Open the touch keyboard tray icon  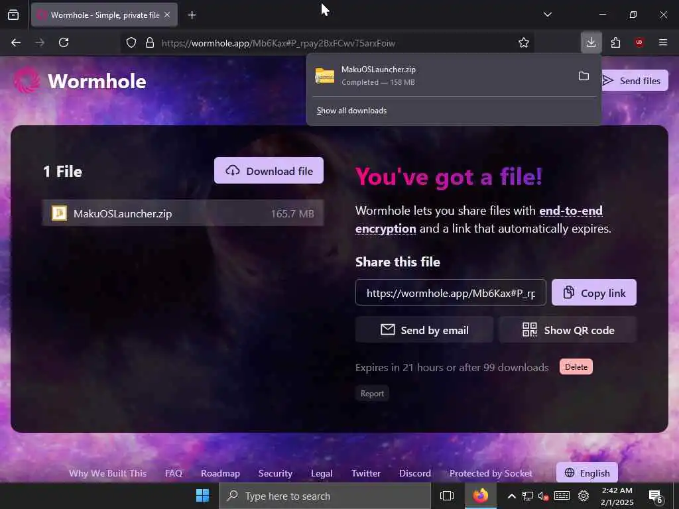pyautogui.click(x=562, y=496)
